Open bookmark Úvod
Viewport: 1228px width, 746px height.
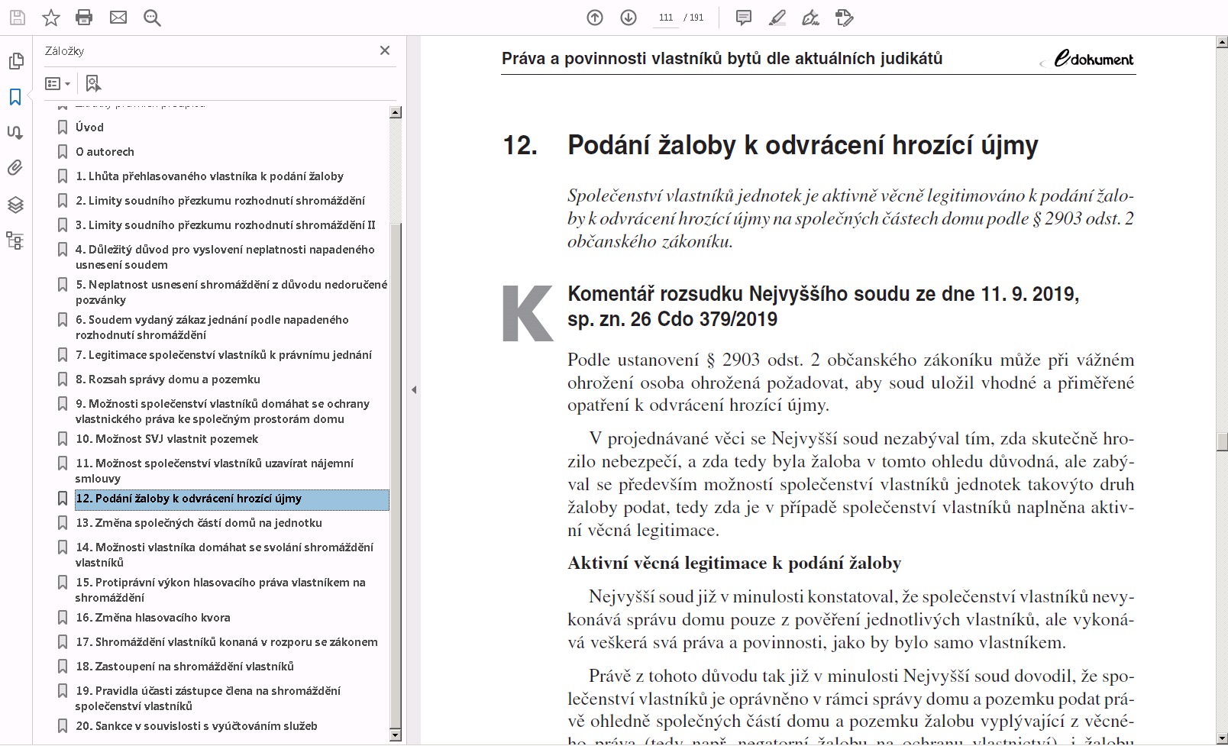click(89, 128)
